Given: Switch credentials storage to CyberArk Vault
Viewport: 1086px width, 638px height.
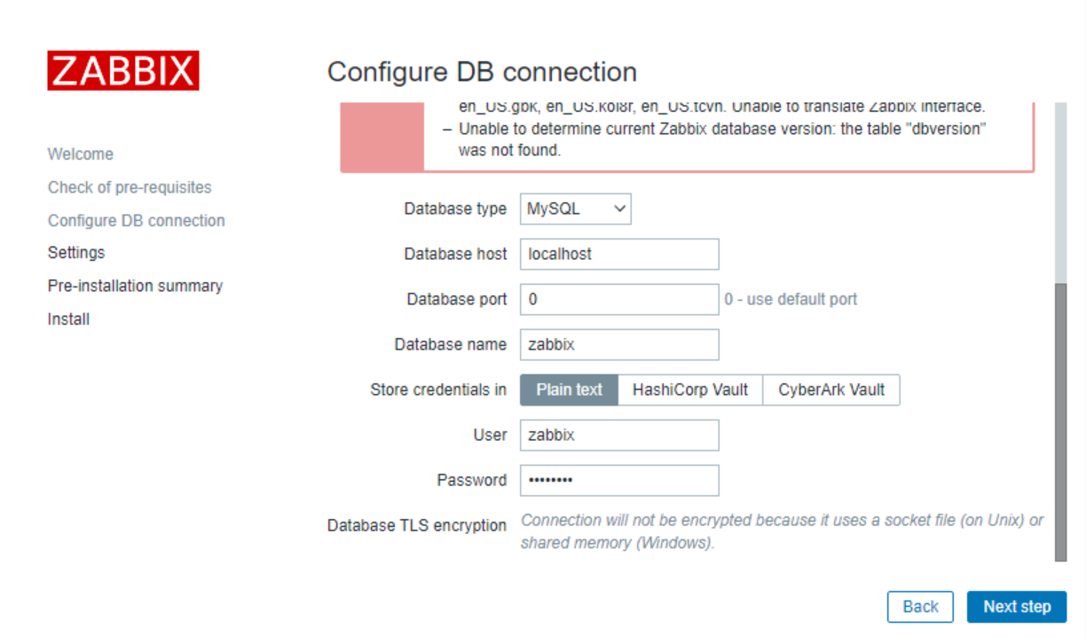Looking at the screenshot, I should [x=831, y=390].
